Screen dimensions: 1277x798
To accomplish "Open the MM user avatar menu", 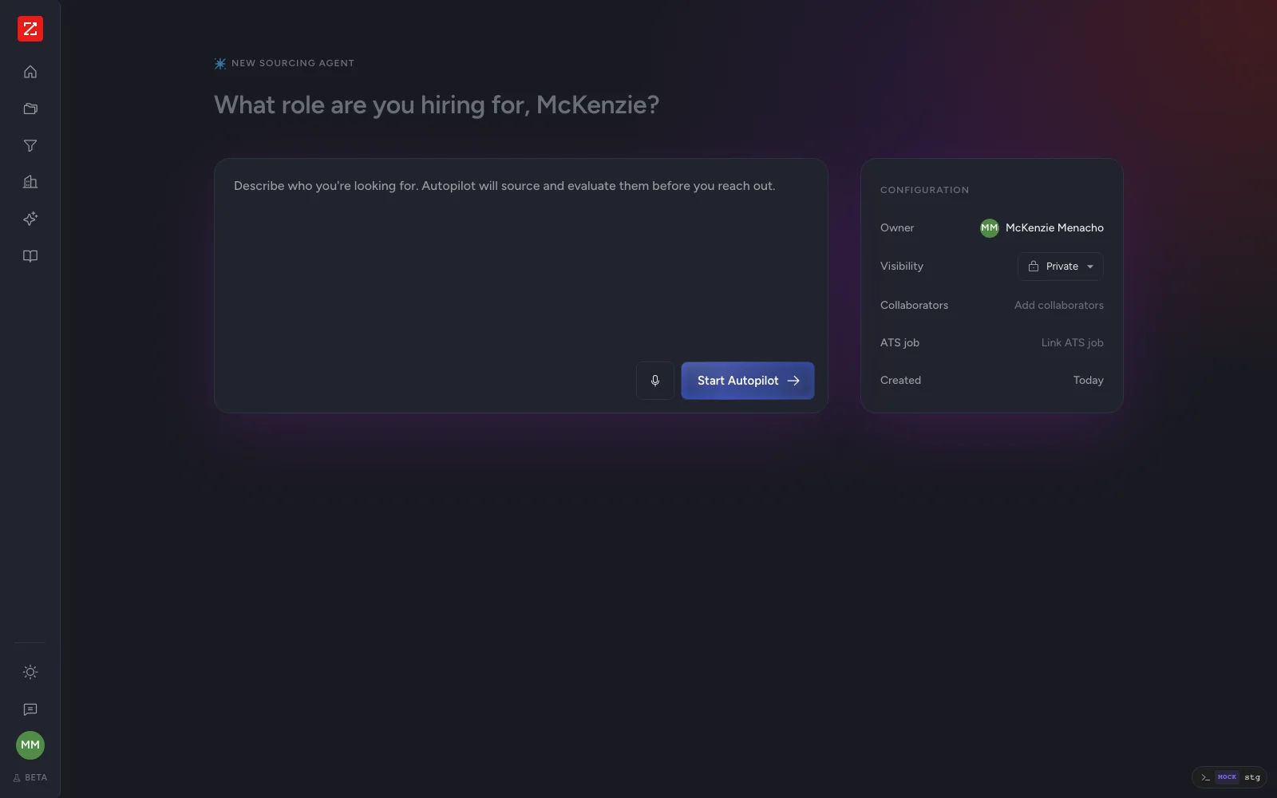I will [x=30, y=745].
